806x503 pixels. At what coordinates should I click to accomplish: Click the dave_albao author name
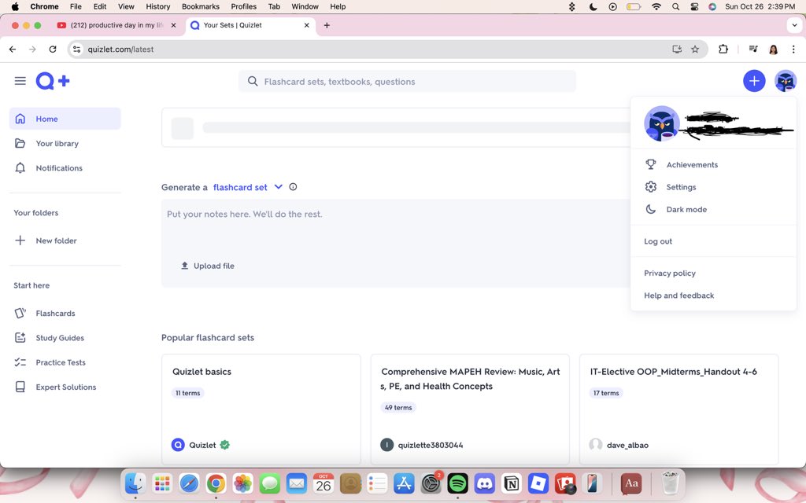627,445
